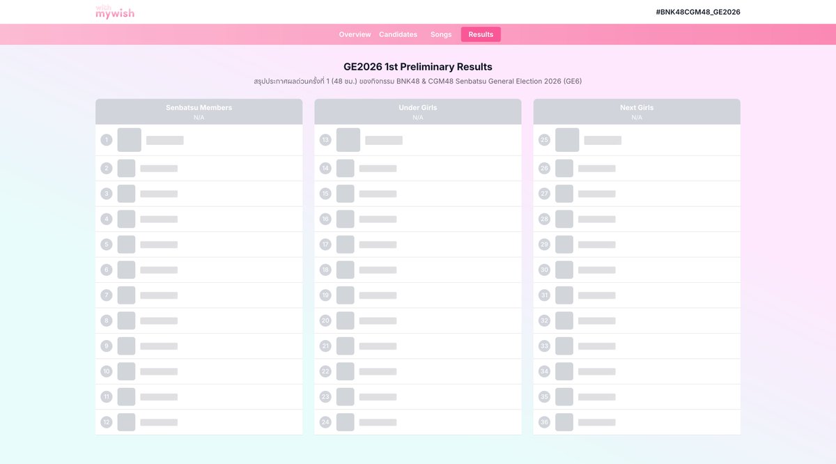Select the rank 31 number badge

coord(544,295)
